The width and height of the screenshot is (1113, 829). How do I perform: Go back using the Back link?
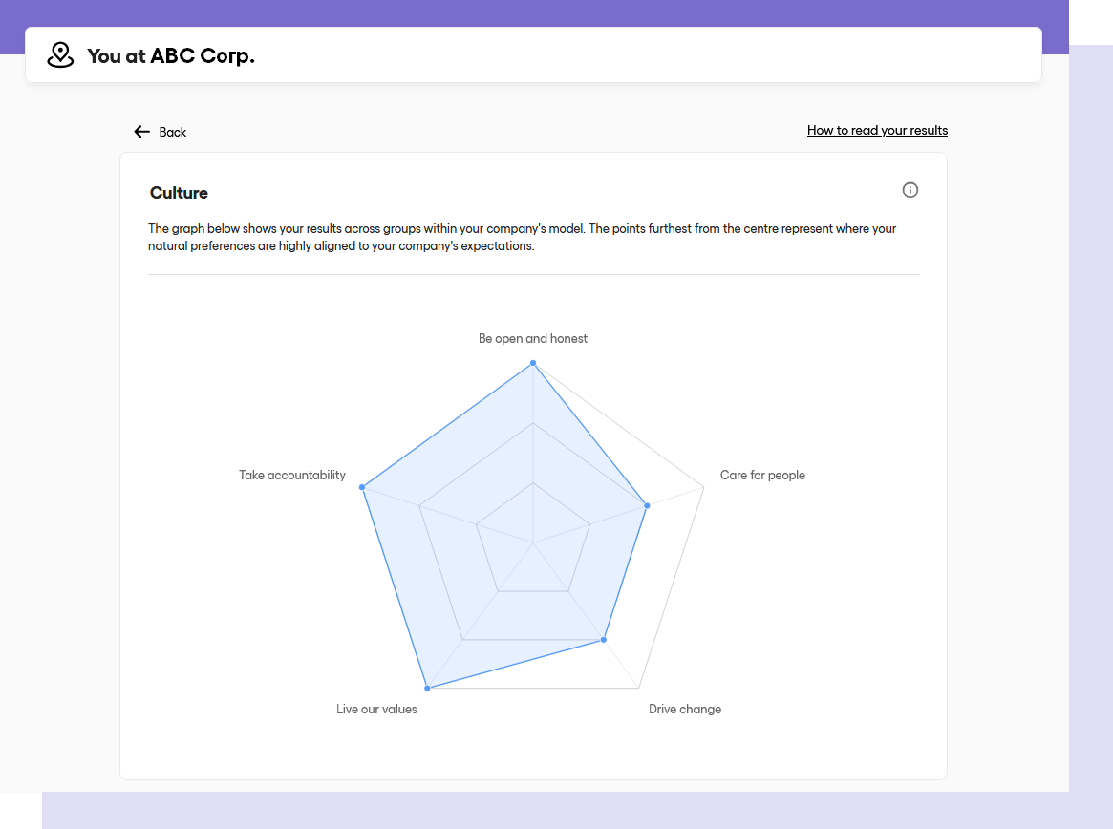click(173, 132)
